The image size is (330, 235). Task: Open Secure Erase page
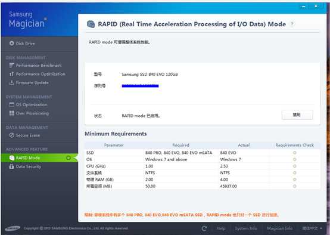click(24, 135)
